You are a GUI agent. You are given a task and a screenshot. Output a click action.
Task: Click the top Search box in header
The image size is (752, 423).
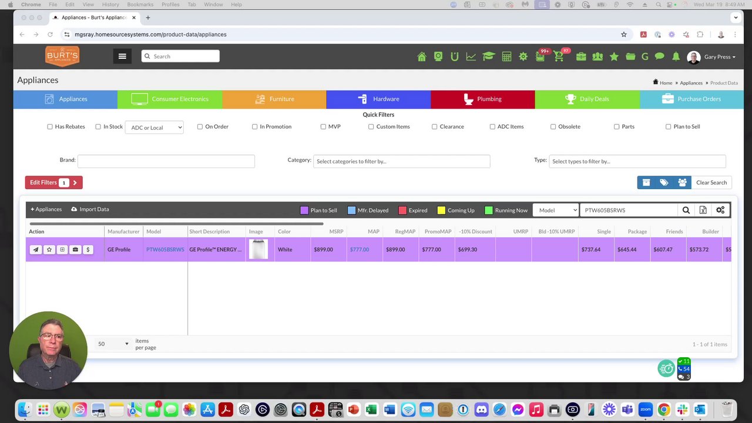[x=180, y=56]
